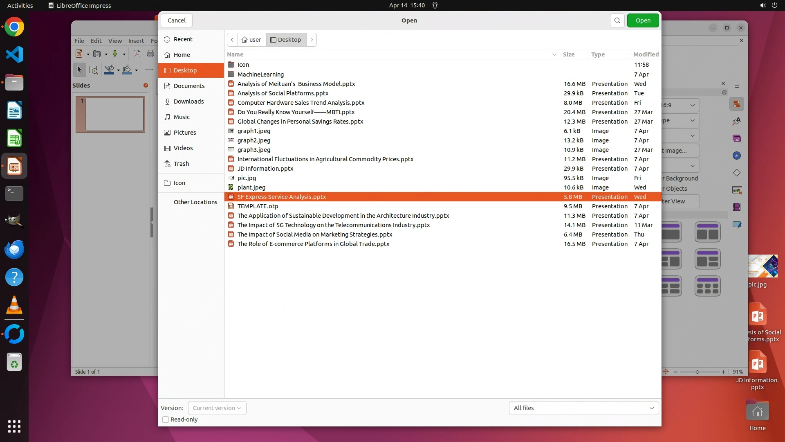Click the Export as PDF toolbar icon
The height and width of the screenshot is (442, 785).
click(x=137, y=54)
